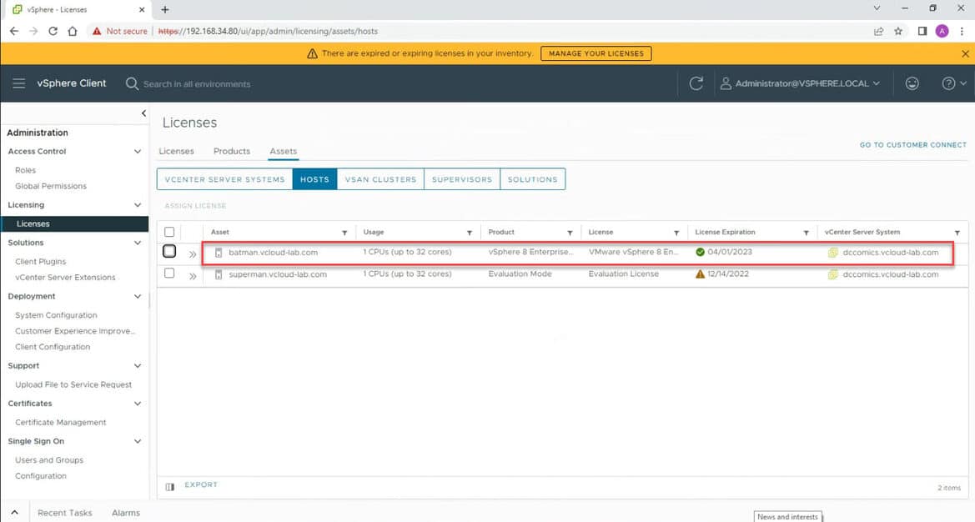The image size is (975, 522).
Task: Select all hosts with header checkbox
Action: pos(169,233)
